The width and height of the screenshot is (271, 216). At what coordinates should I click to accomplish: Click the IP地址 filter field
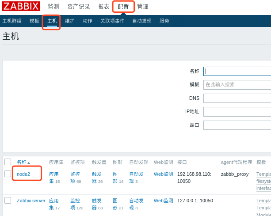237,111
